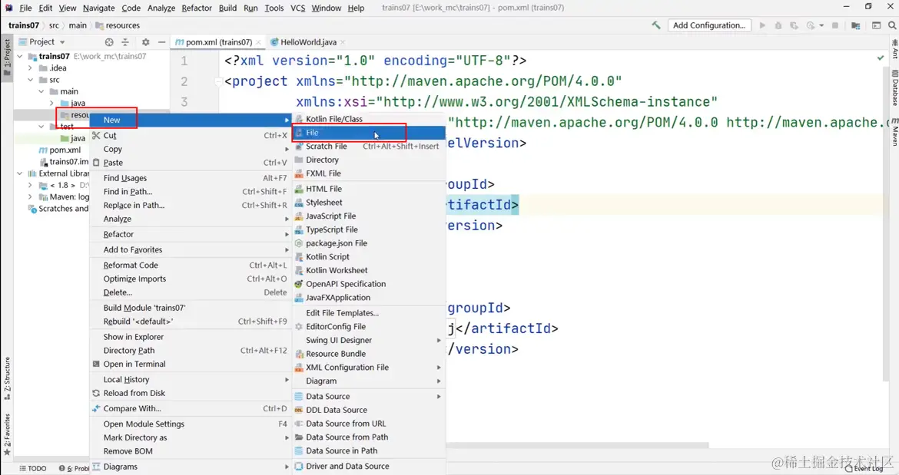Close the pom.xml editor tab
899x475 pixels.
pos(258,42)
